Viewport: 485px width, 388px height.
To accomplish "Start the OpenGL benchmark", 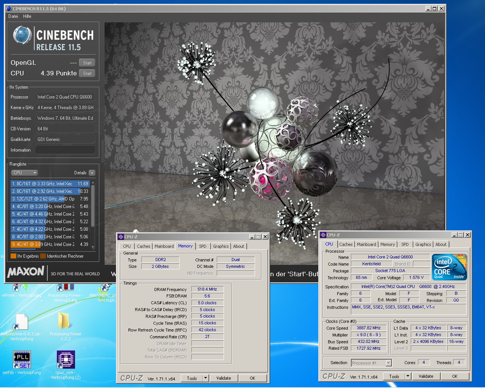I will (87, 63).
